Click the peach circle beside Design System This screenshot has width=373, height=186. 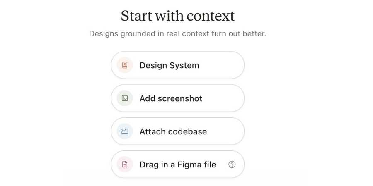125,65
